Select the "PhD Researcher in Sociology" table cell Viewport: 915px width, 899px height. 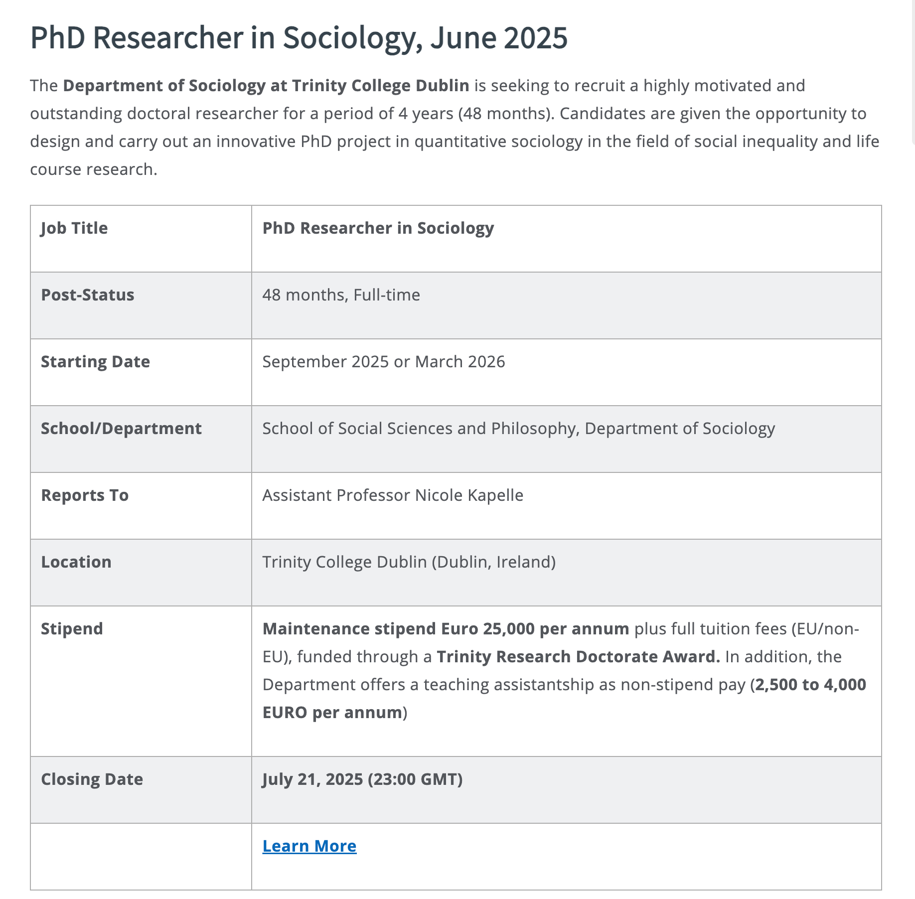(378, 228)
